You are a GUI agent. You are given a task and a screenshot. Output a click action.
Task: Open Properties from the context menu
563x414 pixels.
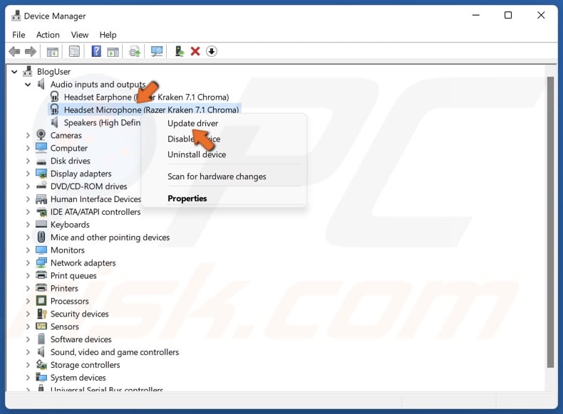tap(187, 198)
